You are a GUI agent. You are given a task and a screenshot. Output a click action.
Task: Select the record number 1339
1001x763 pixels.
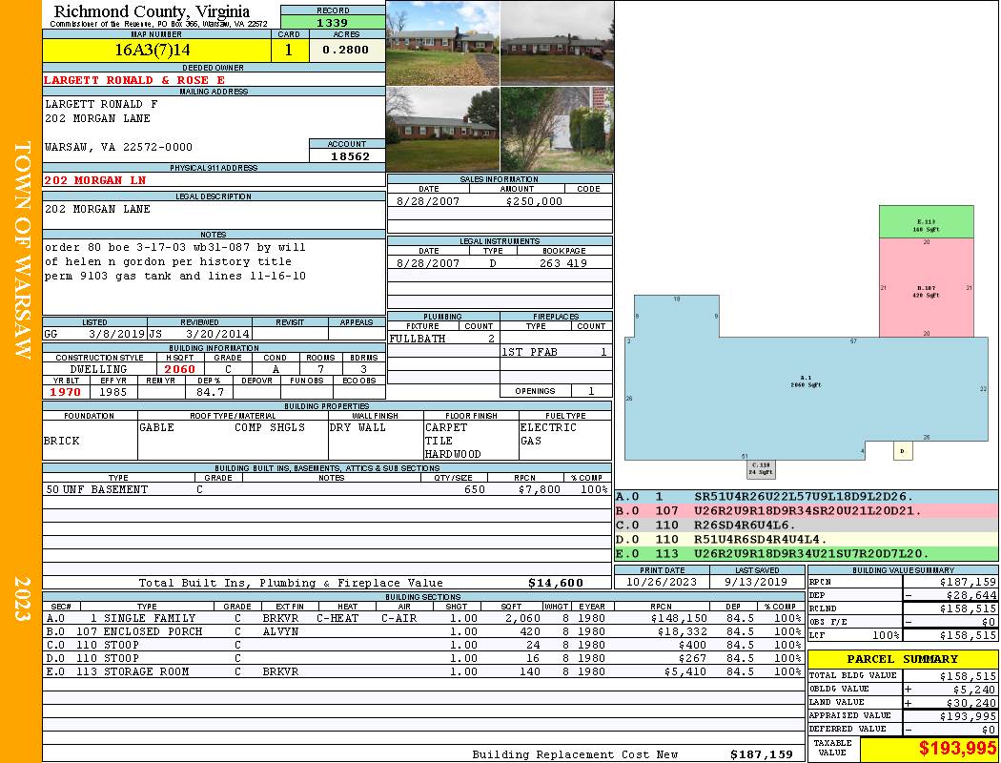pos(333,22)
